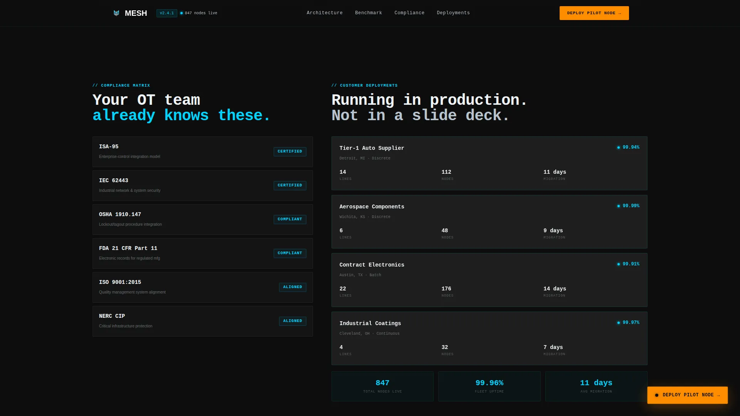Click the 9 days migration value
The width and height of the screenshot is (740, 416).
[x=553, y=231]
